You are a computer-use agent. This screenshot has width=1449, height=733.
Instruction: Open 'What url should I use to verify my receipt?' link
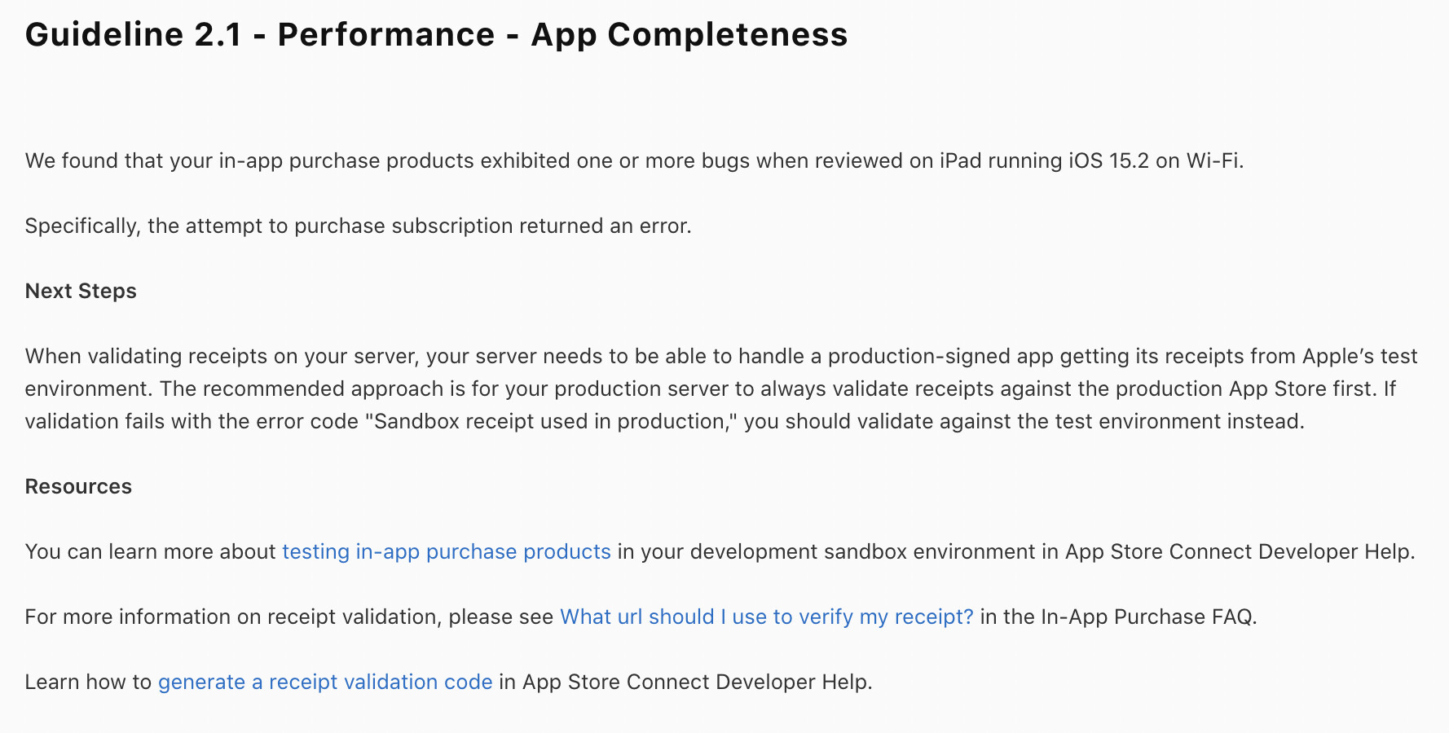click(x=766, y=617)
